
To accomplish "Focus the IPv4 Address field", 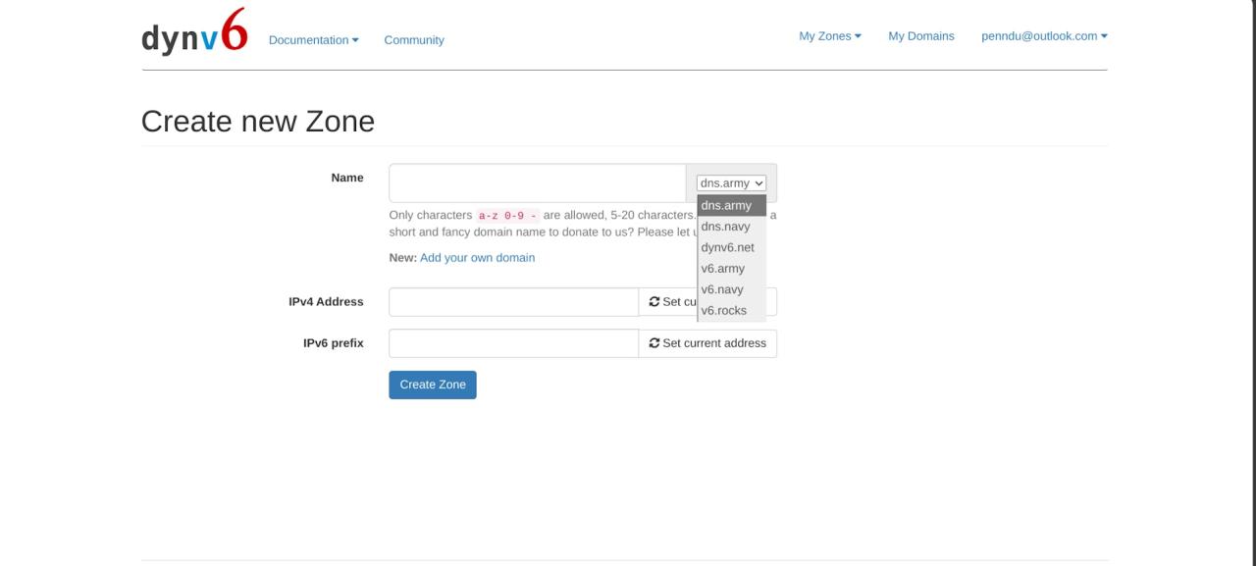I will coord(513,302).
